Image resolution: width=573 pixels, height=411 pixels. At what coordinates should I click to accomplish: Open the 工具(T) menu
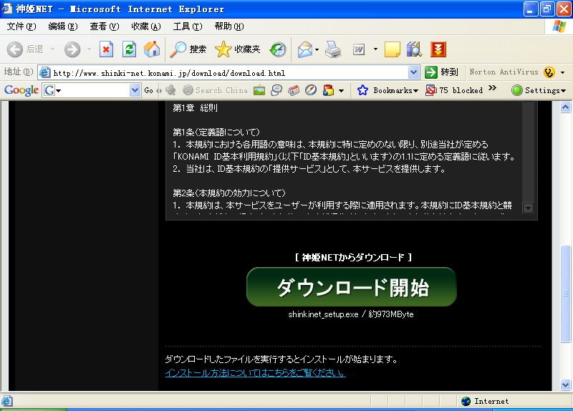point(188,26)
